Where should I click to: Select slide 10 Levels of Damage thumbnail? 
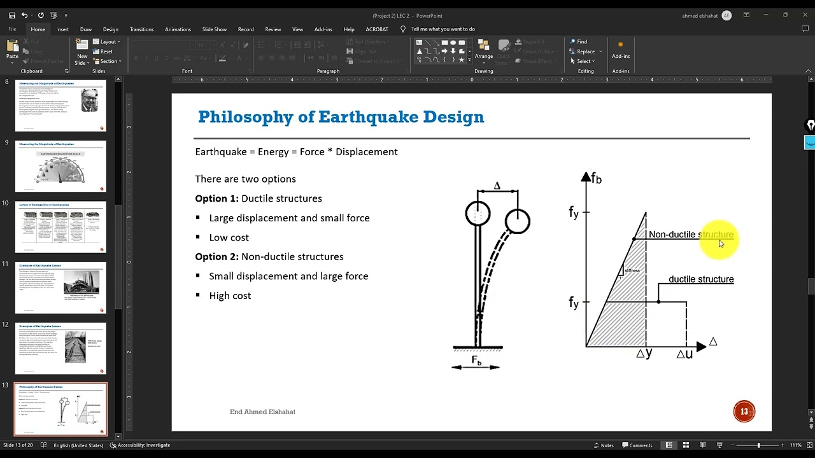(60, 227)
